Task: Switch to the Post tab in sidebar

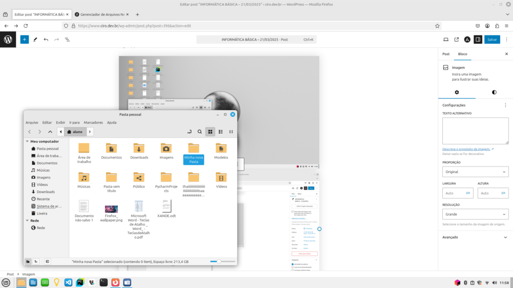Action: point(446,53)
